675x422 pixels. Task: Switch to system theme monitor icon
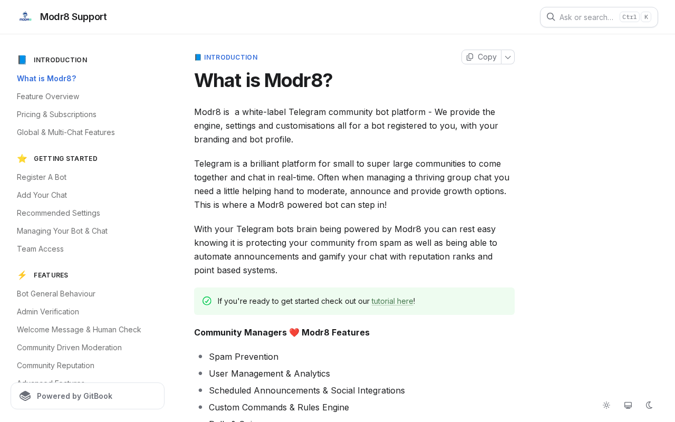pos(628,405)
